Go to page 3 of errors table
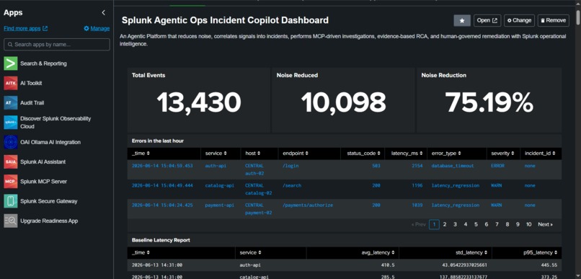 pyautogui.click(x=455, y=224)
